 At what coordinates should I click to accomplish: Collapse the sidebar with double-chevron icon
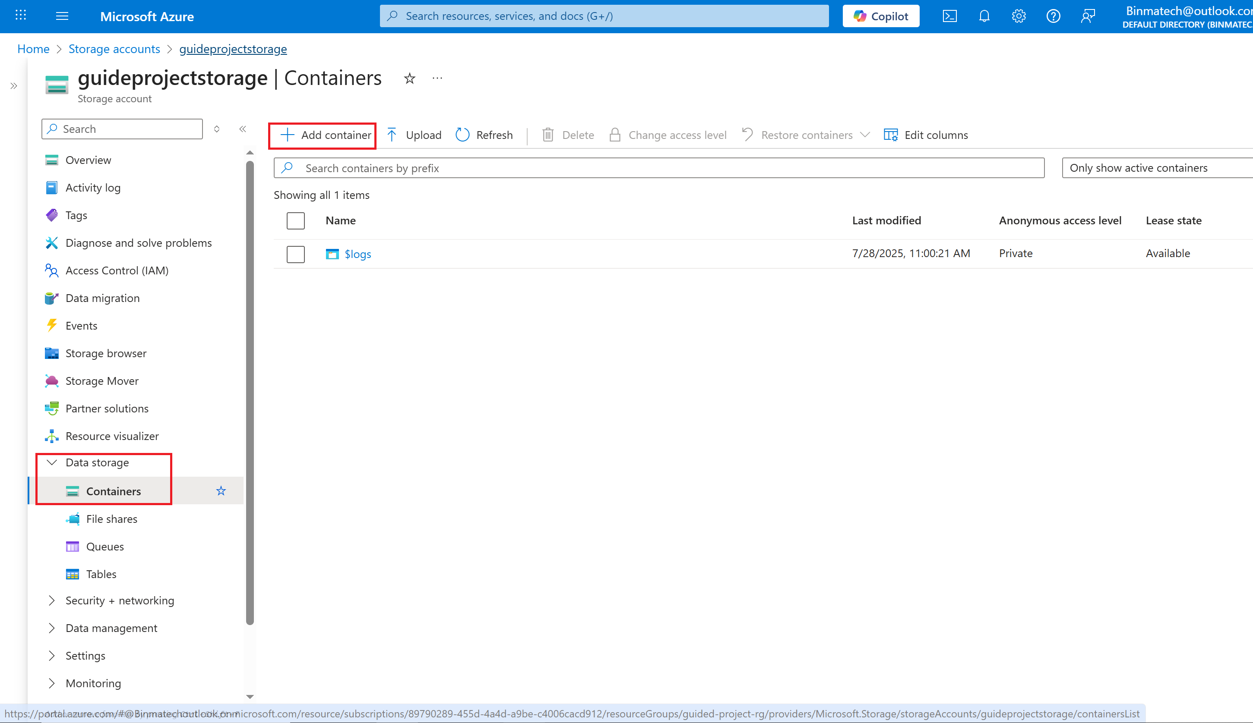[x=243, y=129]
